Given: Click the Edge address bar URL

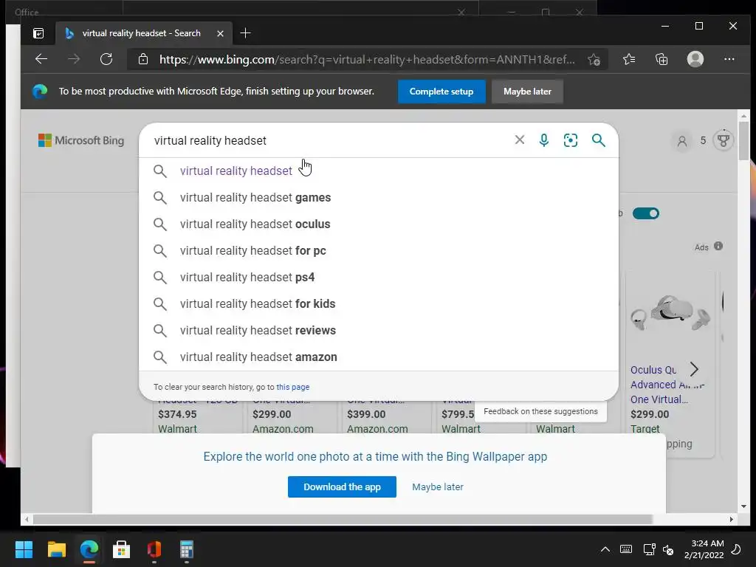Looking at the screenshot, I should (366, 59).
